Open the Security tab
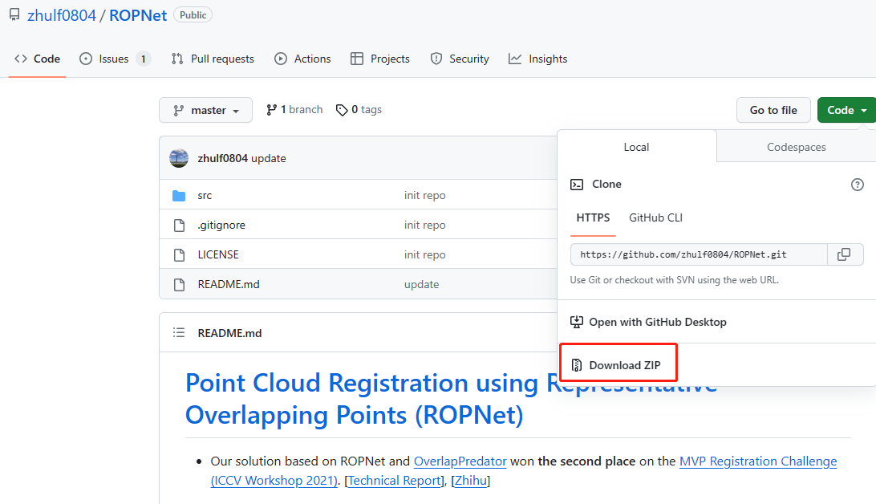Image resolution: width=876 pixels, height=504 pixels. click(460, 59)
